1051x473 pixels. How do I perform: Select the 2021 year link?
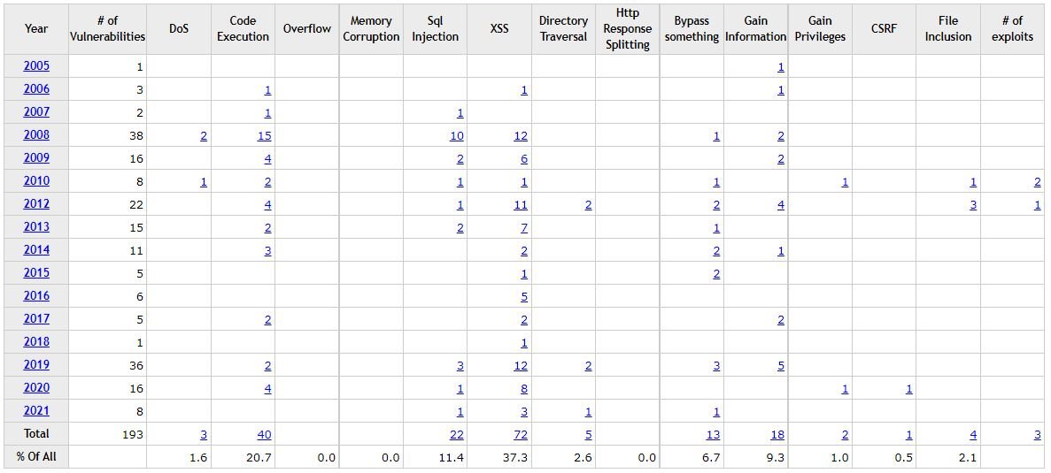(x=36, y=411)
